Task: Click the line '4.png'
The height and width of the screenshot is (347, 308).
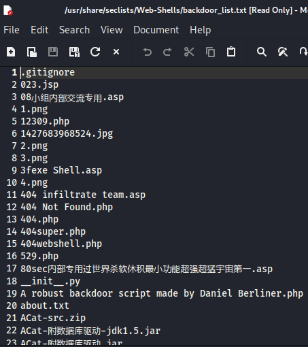Action: tap(34, 183)
